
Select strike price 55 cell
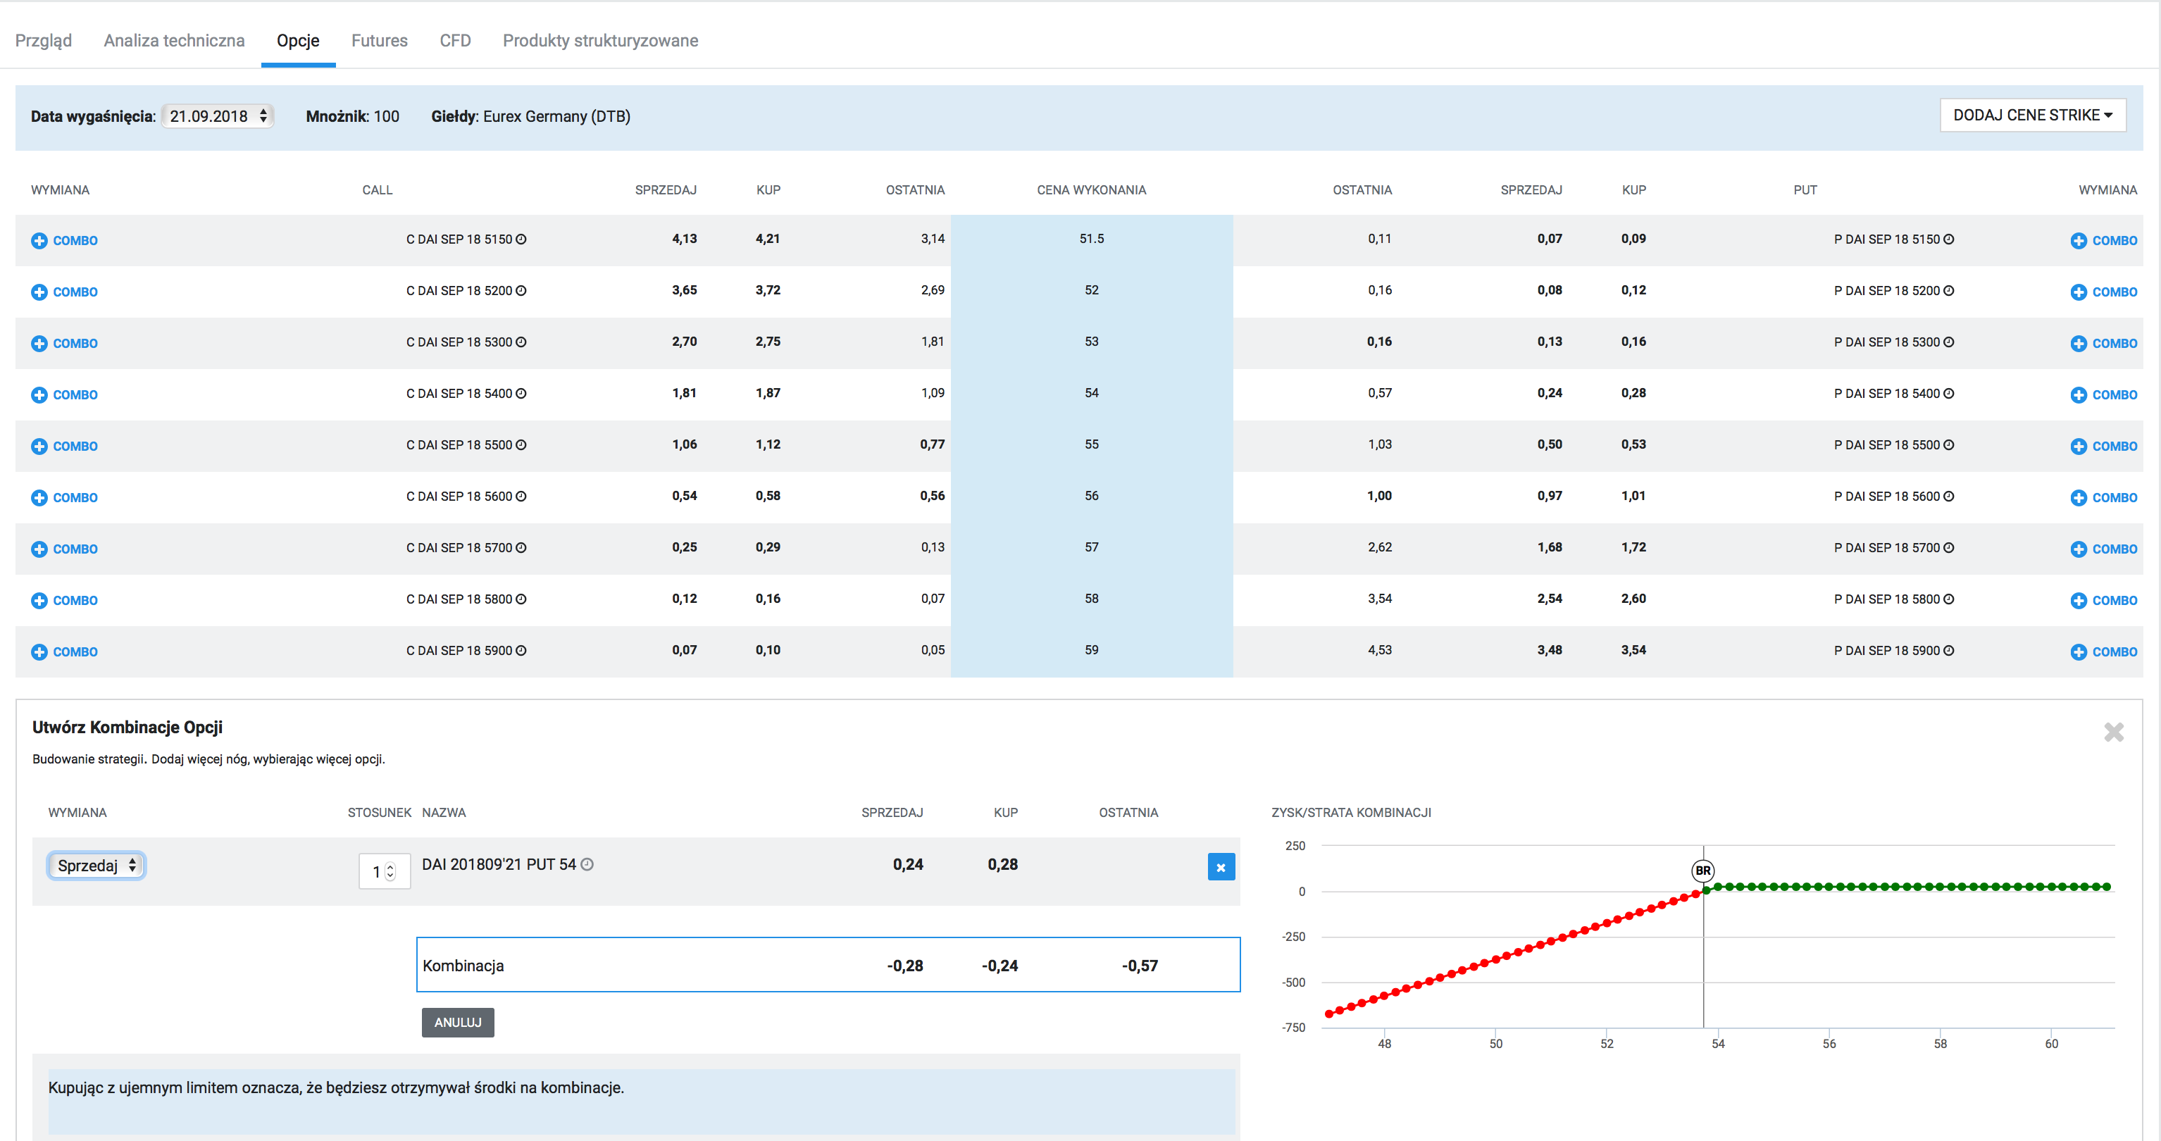point(1090,444)
